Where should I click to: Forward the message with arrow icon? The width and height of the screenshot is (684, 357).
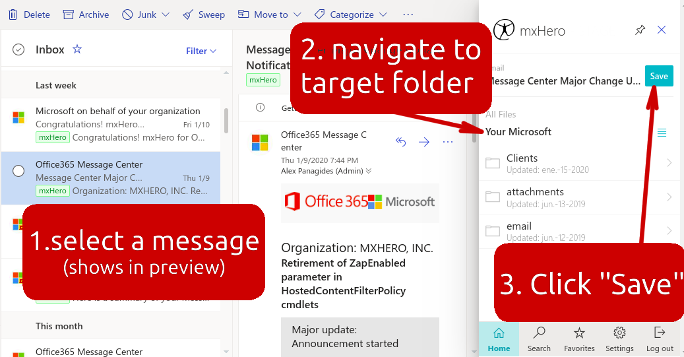tap(424, 142)
